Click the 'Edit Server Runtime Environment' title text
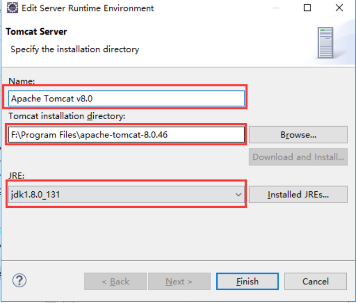 click(88, 8)
